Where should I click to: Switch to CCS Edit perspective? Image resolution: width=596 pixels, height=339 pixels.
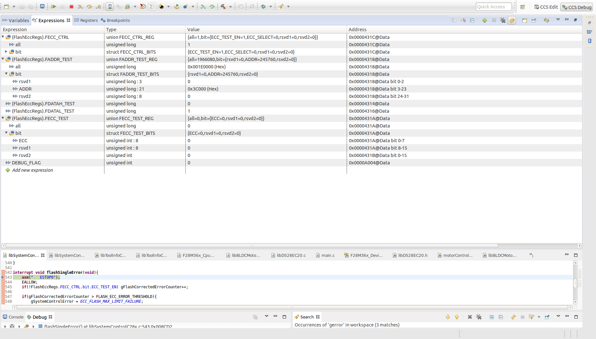pyautogui.click(x=546, y=7)
